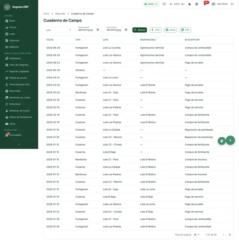
Task: Click the RESPONSABLE column header
Action: point(148,40)
